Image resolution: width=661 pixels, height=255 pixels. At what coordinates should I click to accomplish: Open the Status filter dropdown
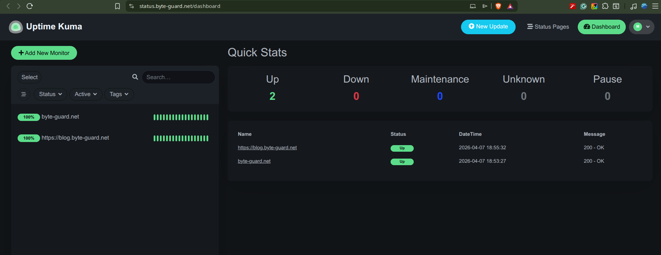[x=50, y=94]
